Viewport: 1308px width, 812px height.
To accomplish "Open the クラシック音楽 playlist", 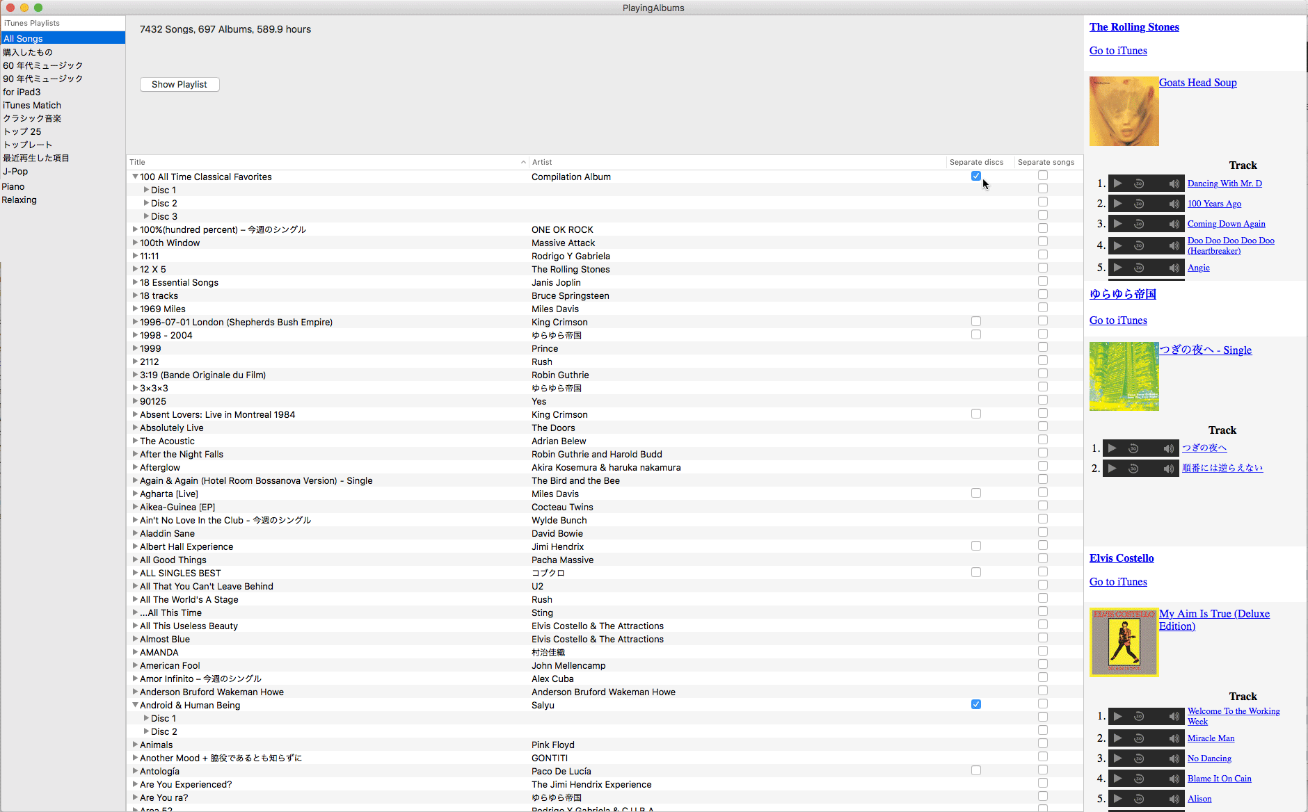I will coord(63,118).
